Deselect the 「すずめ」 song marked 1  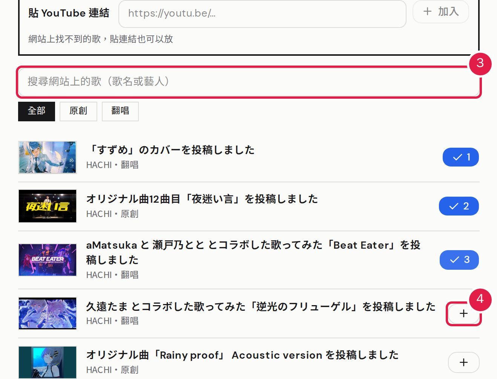click(x=461, y=157)
